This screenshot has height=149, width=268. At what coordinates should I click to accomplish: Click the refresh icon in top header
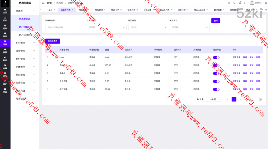click(229, 3)
